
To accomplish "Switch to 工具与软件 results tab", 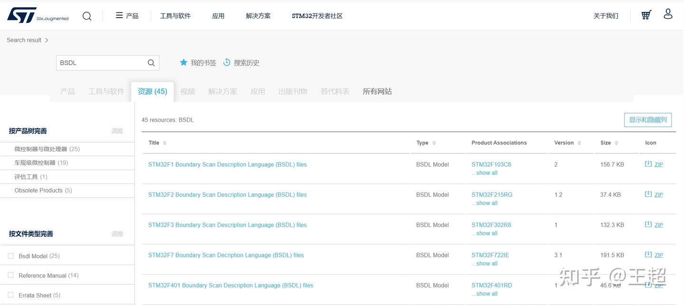I will [x=106, y=91].
